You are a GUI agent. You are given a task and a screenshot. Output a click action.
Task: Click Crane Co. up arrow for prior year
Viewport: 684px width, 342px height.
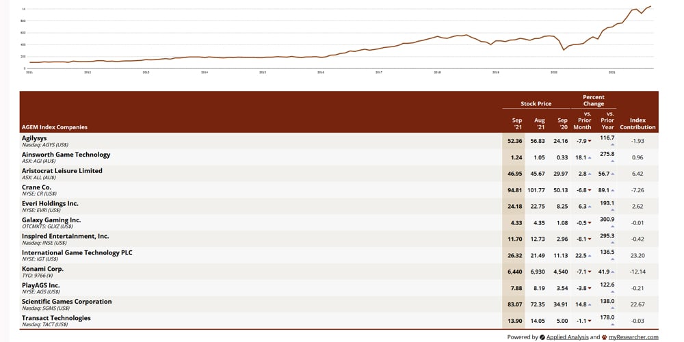pos(612,190)
